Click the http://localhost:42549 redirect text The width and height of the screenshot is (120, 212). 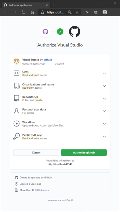pos(60,164)
